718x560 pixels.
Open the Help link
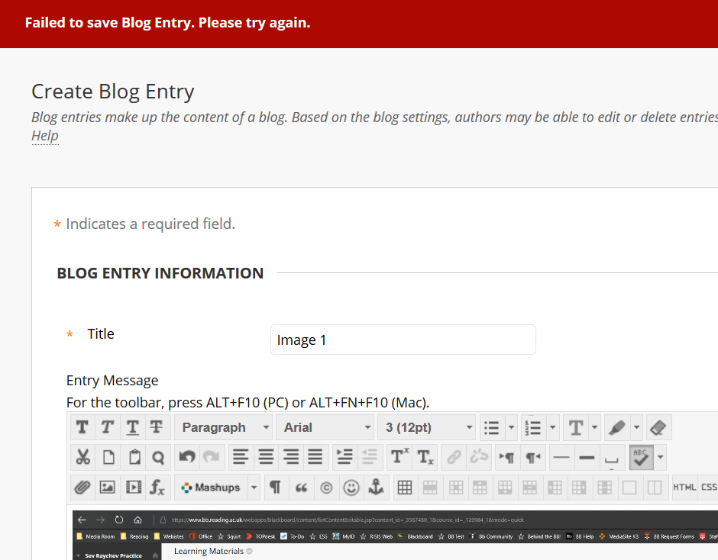tap(45, 136)
